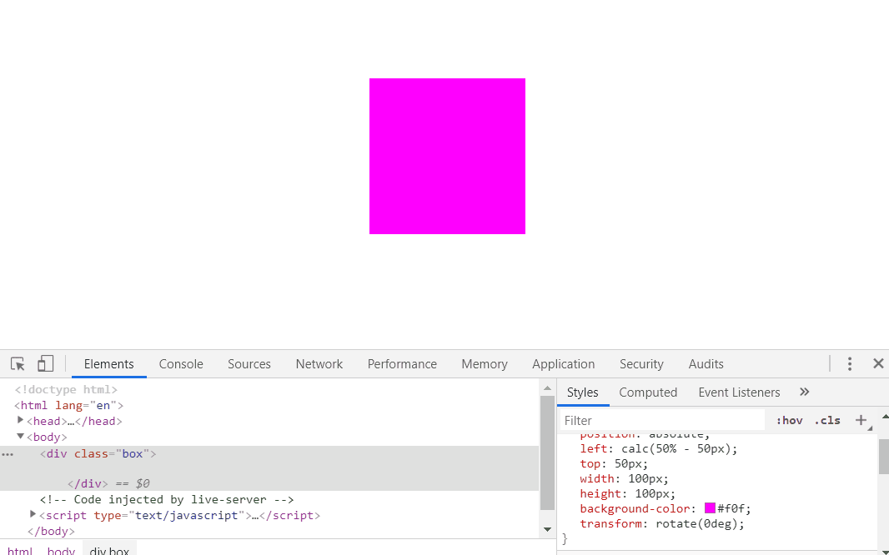Click the Filter styles input field

pos(662,420)
